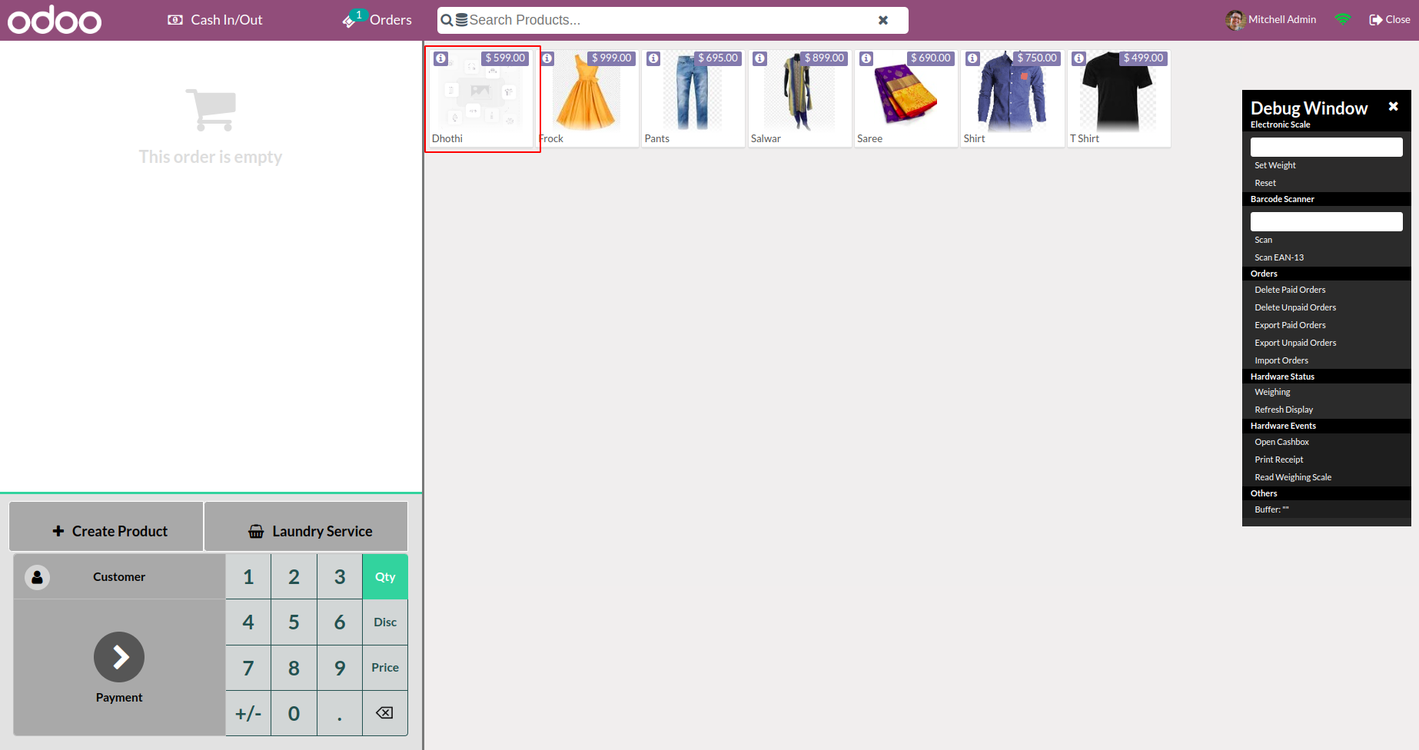
Task: Check the wifi connection status icon
Action: pyautogui.click(x=1343, y=20)
